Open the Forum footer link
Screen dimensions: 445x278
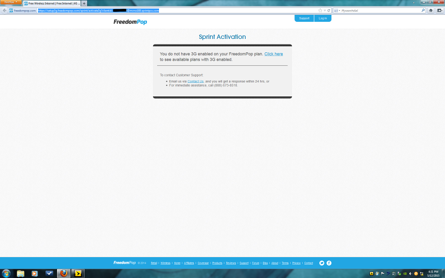(255, 263)
